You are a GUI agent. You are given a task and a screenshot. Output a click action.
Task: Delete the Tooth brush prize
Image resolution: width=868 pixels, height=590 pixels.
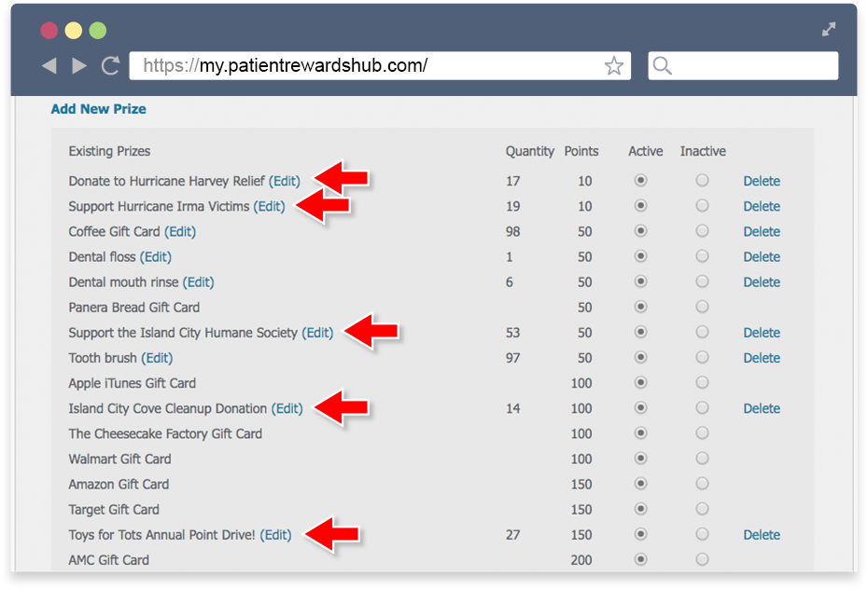click(762, 358)
